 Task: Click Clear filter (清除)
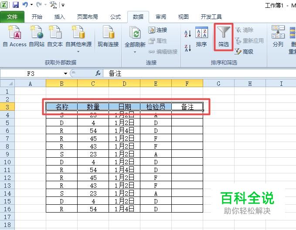[244, 30]
